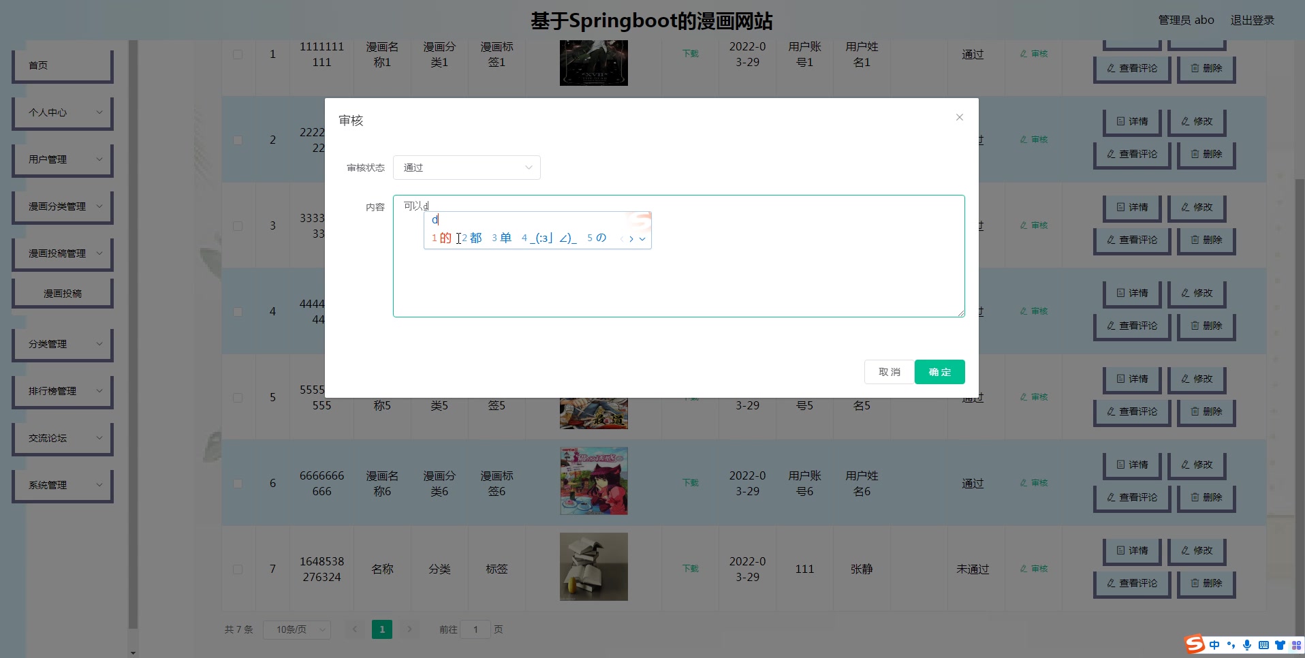Check the checkbox for table row 1

(x=238, y=54)
